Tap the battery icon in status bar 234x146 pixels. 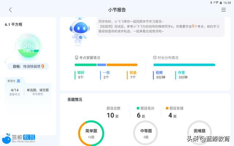(x=221, y=3)
